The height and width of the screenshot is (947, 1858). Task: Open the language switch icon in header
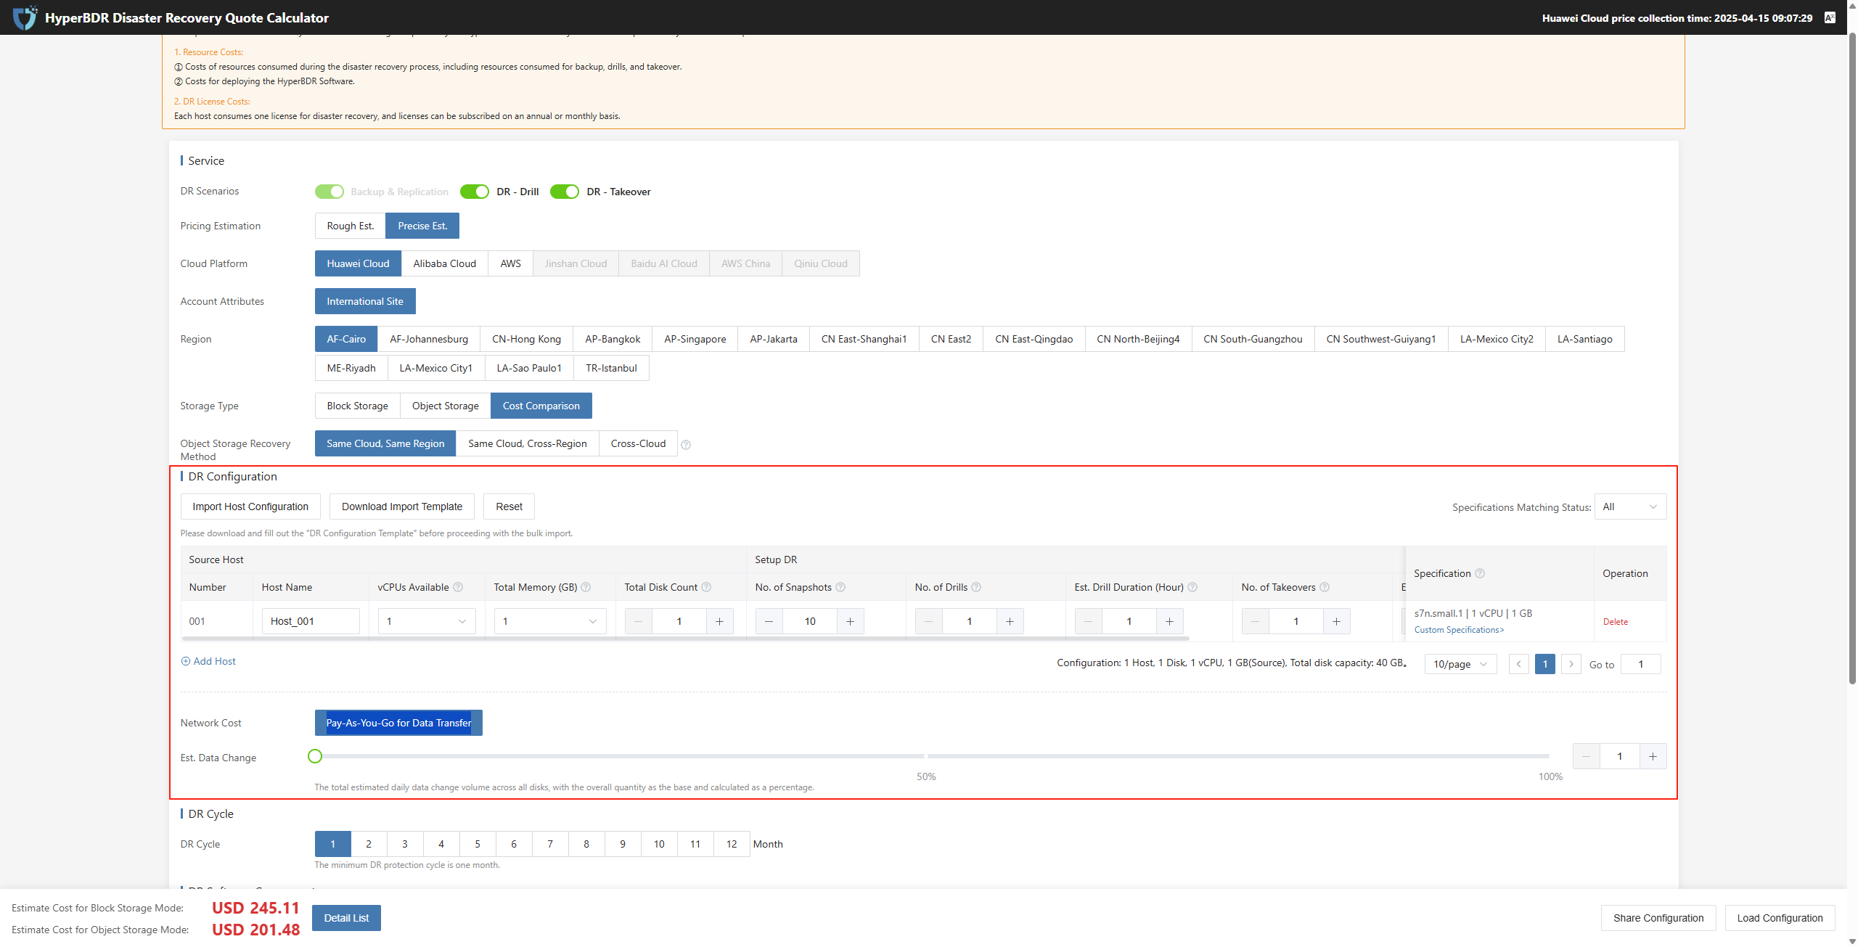click(x=1830, y=17)
